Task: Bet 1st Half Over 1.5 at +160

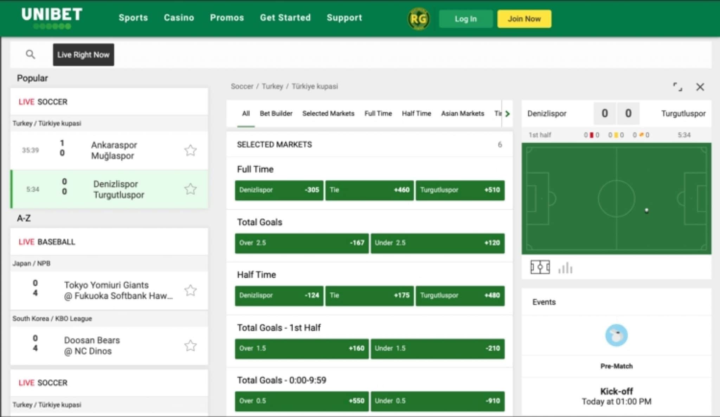Action: 302,349
